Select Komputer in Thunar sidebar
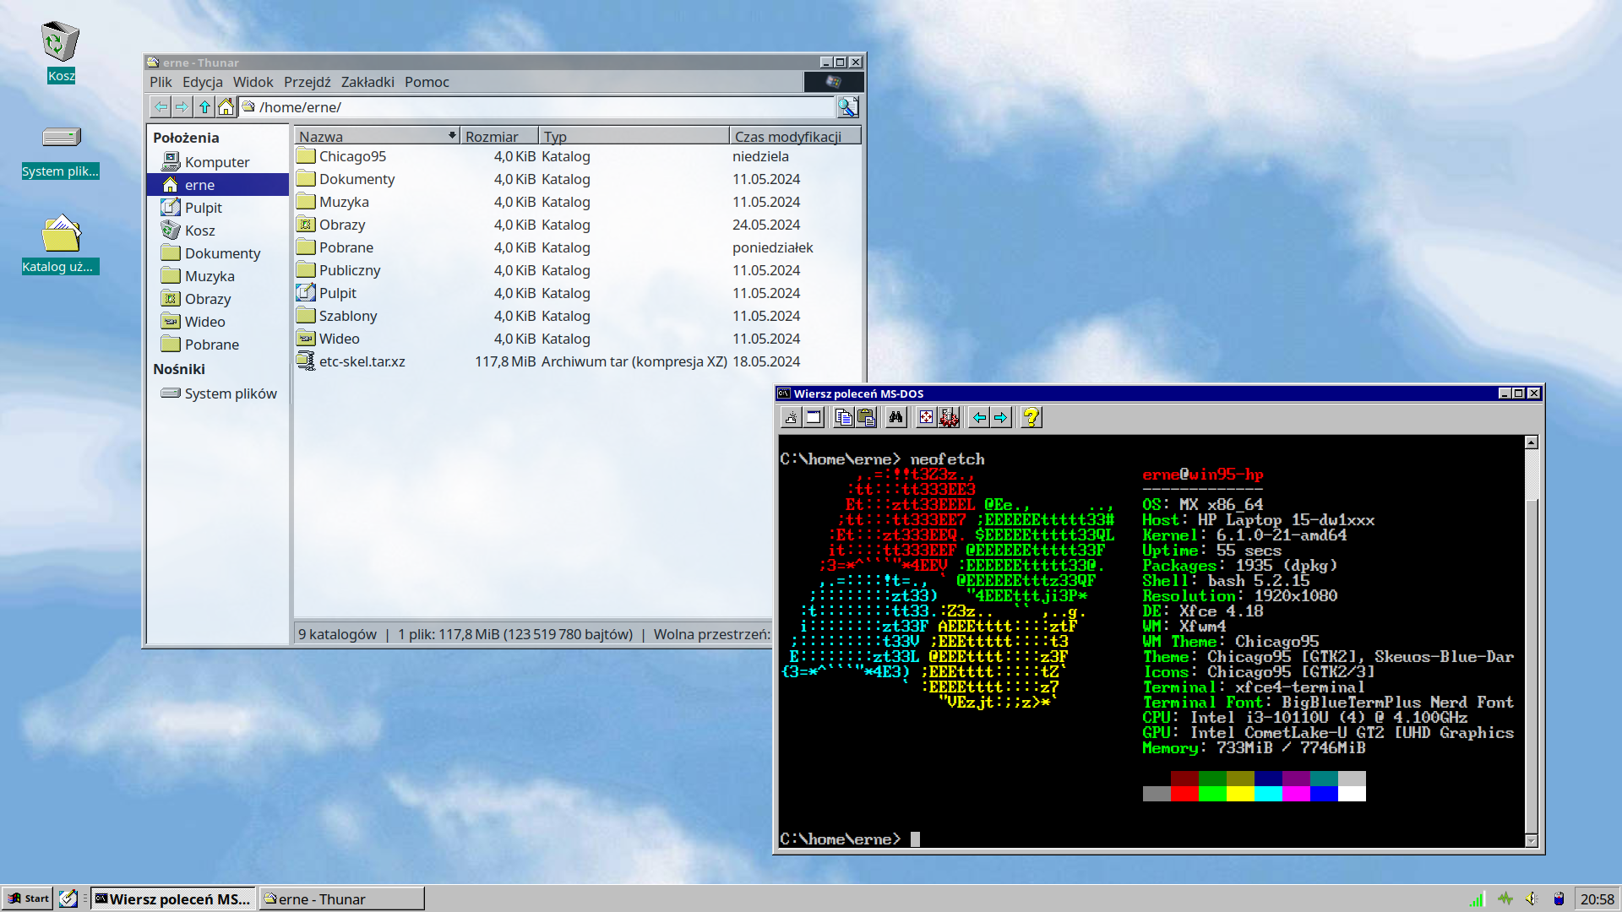 (217, 162)
